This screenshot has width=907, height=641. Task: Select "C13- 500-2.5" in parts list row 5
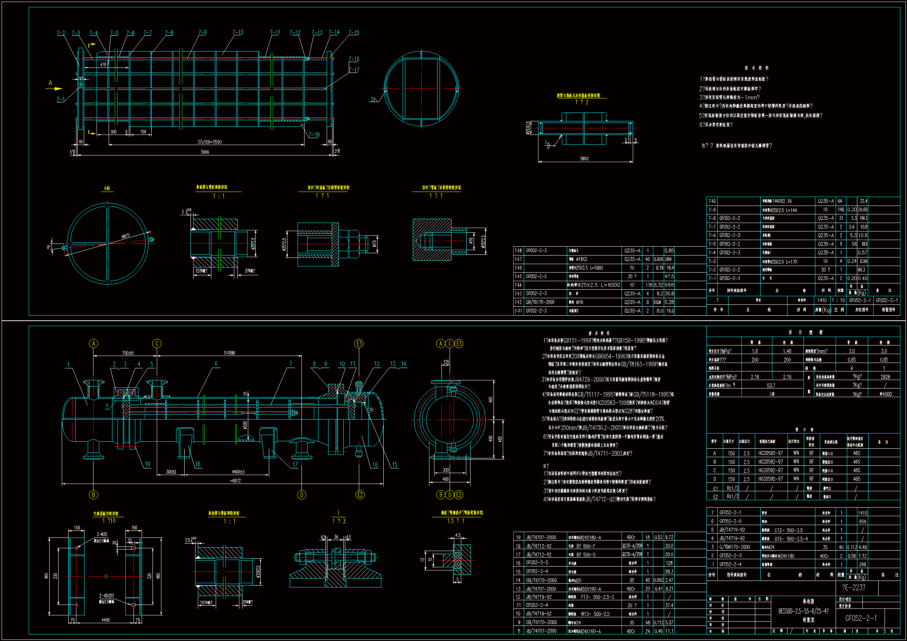(x=789, y=530)
